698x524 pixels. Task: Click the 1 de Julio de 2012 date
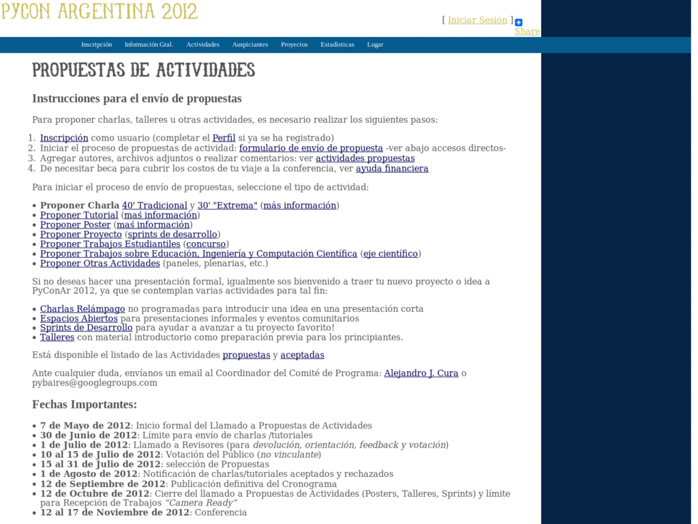click(84, 445)
